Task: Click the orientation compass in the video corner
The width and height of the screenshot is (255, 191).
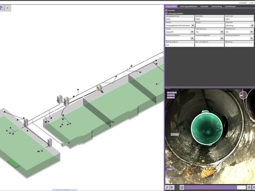Action: tap(243, 95)
